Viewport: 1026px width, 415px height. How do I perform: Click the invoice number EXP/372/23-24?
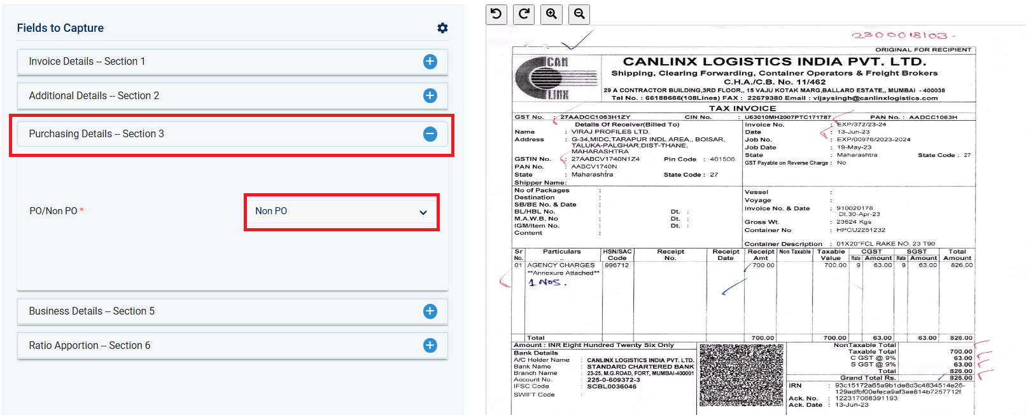point(861,125)
